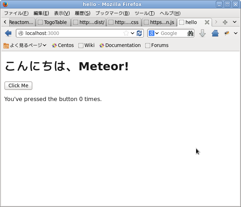
Task: Open the list all tabs dropdown
Action: click(x=235, y=22)
